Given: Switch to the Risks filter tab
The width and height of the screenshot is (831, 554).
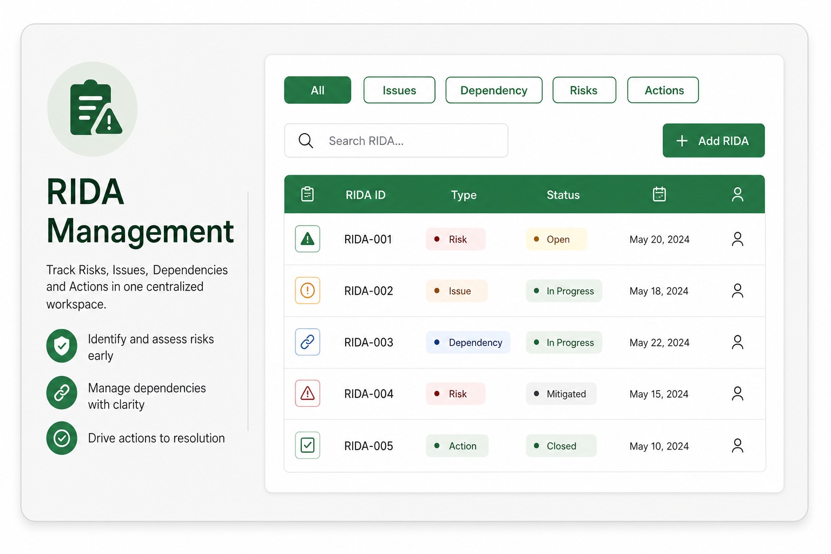Looking at the screenshot, I should pos(584,90).
